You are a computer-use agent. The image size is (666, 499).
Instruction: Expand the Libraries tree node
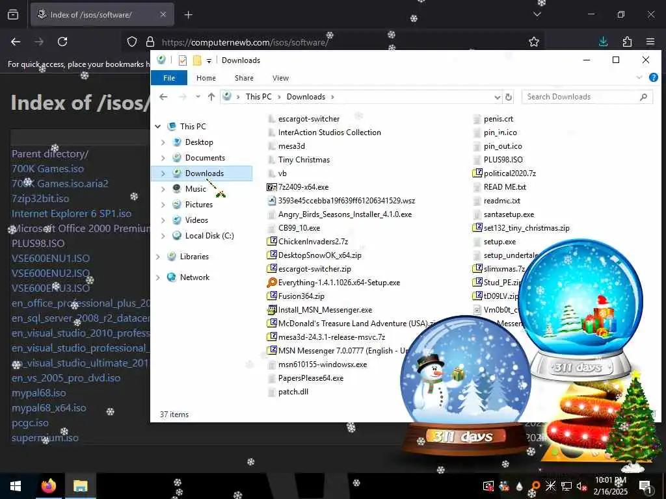tap(158, 257)
